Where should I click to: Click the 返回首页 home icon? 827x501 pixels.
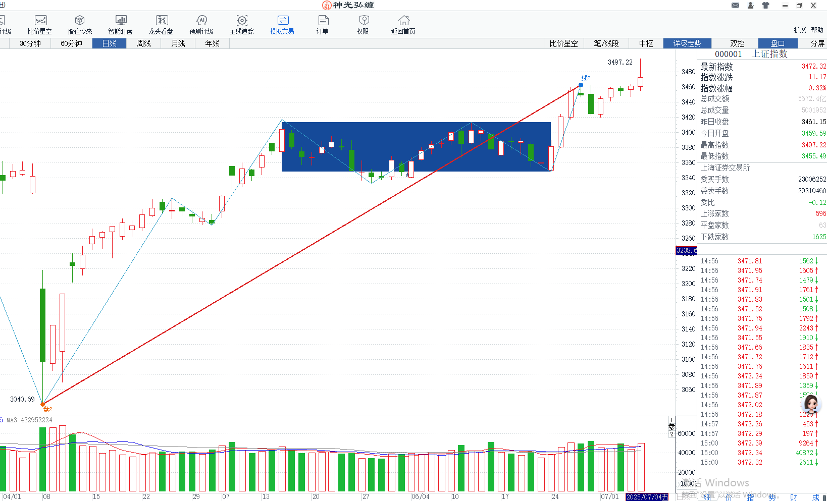pyautogui.click(x=403, y=24)
